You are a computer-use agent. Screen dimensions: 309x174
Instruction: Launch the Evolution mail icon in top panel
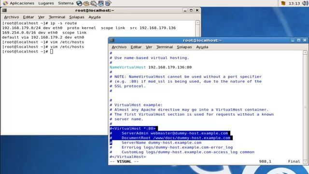(x=86, y=3)
